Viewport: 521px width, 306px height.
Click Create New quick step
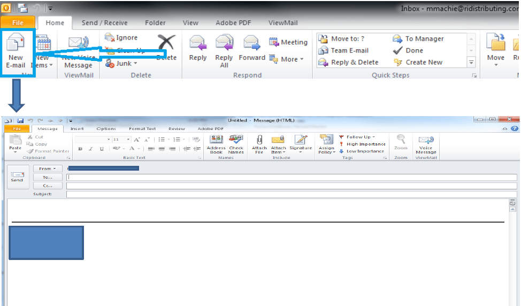pos(418,62)
